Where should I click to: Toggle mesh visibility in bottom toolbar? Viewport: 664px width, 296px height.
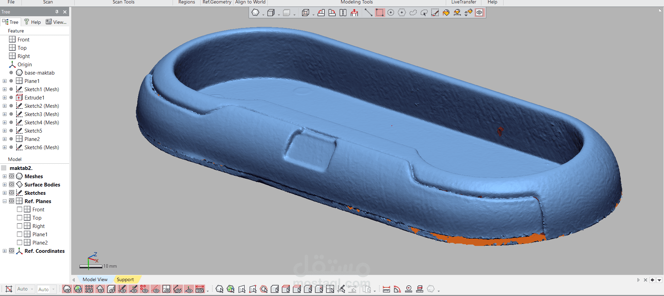click(67, 289)
